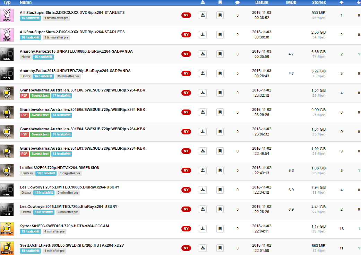Download Gransbevakarna S01E04 torrent

203,132
